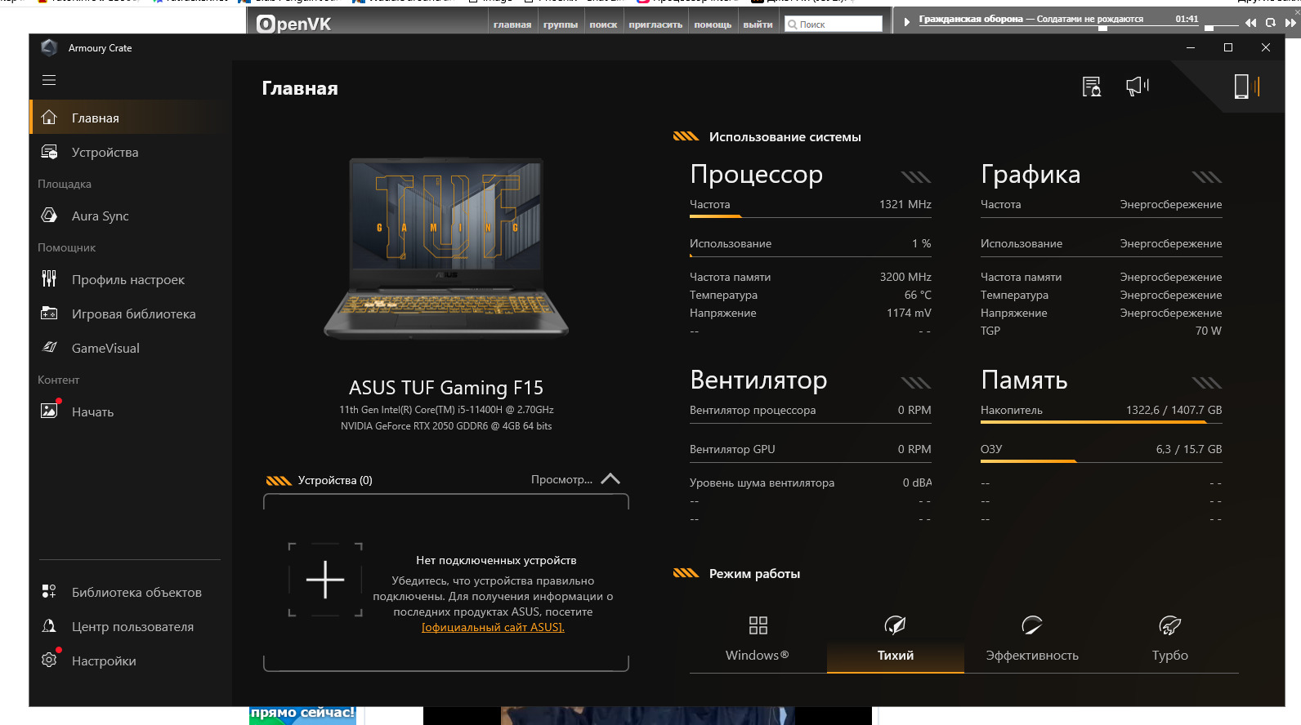
Task: Click the 70 W TGP value
Action: (1208, 331)
